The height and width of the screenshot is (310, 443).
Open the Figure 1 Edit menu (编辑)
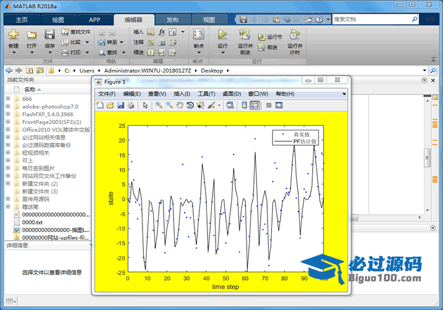pyautogui.click(x=132, y=94)
